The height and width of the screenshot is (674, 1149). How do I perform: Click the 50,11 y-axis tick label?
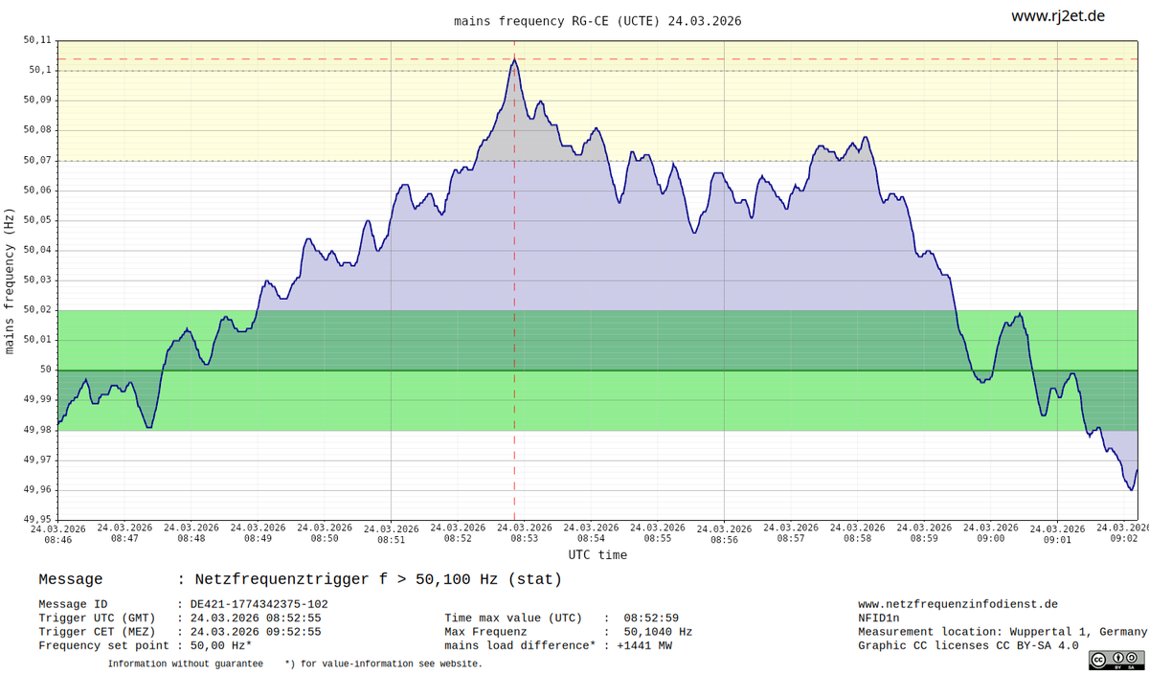[x=37, y=40]
